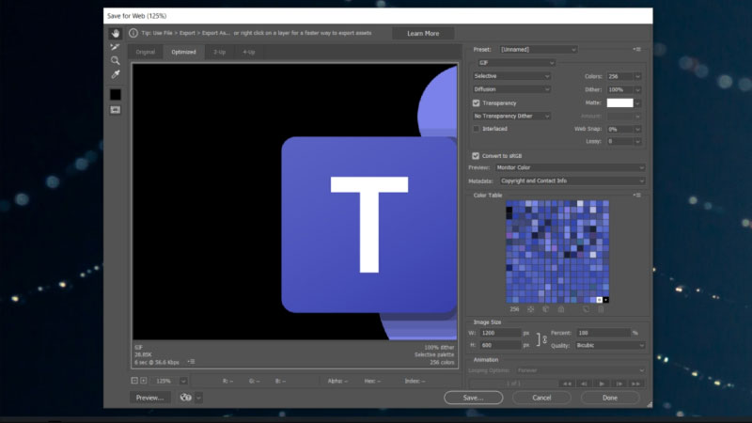This screenshot has height=423, width=752.
Task: Open the Diffusion dither algorithm dropdown
Action: point(511,89)
